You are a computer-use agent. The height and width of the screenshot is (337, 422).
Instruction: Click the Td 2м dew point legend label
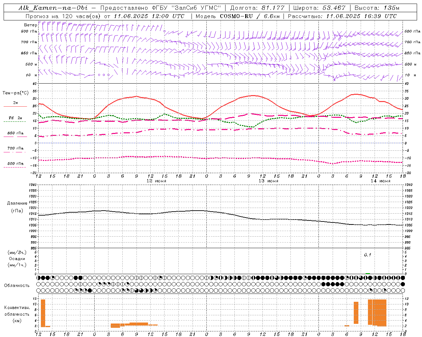tap(15, 118)
